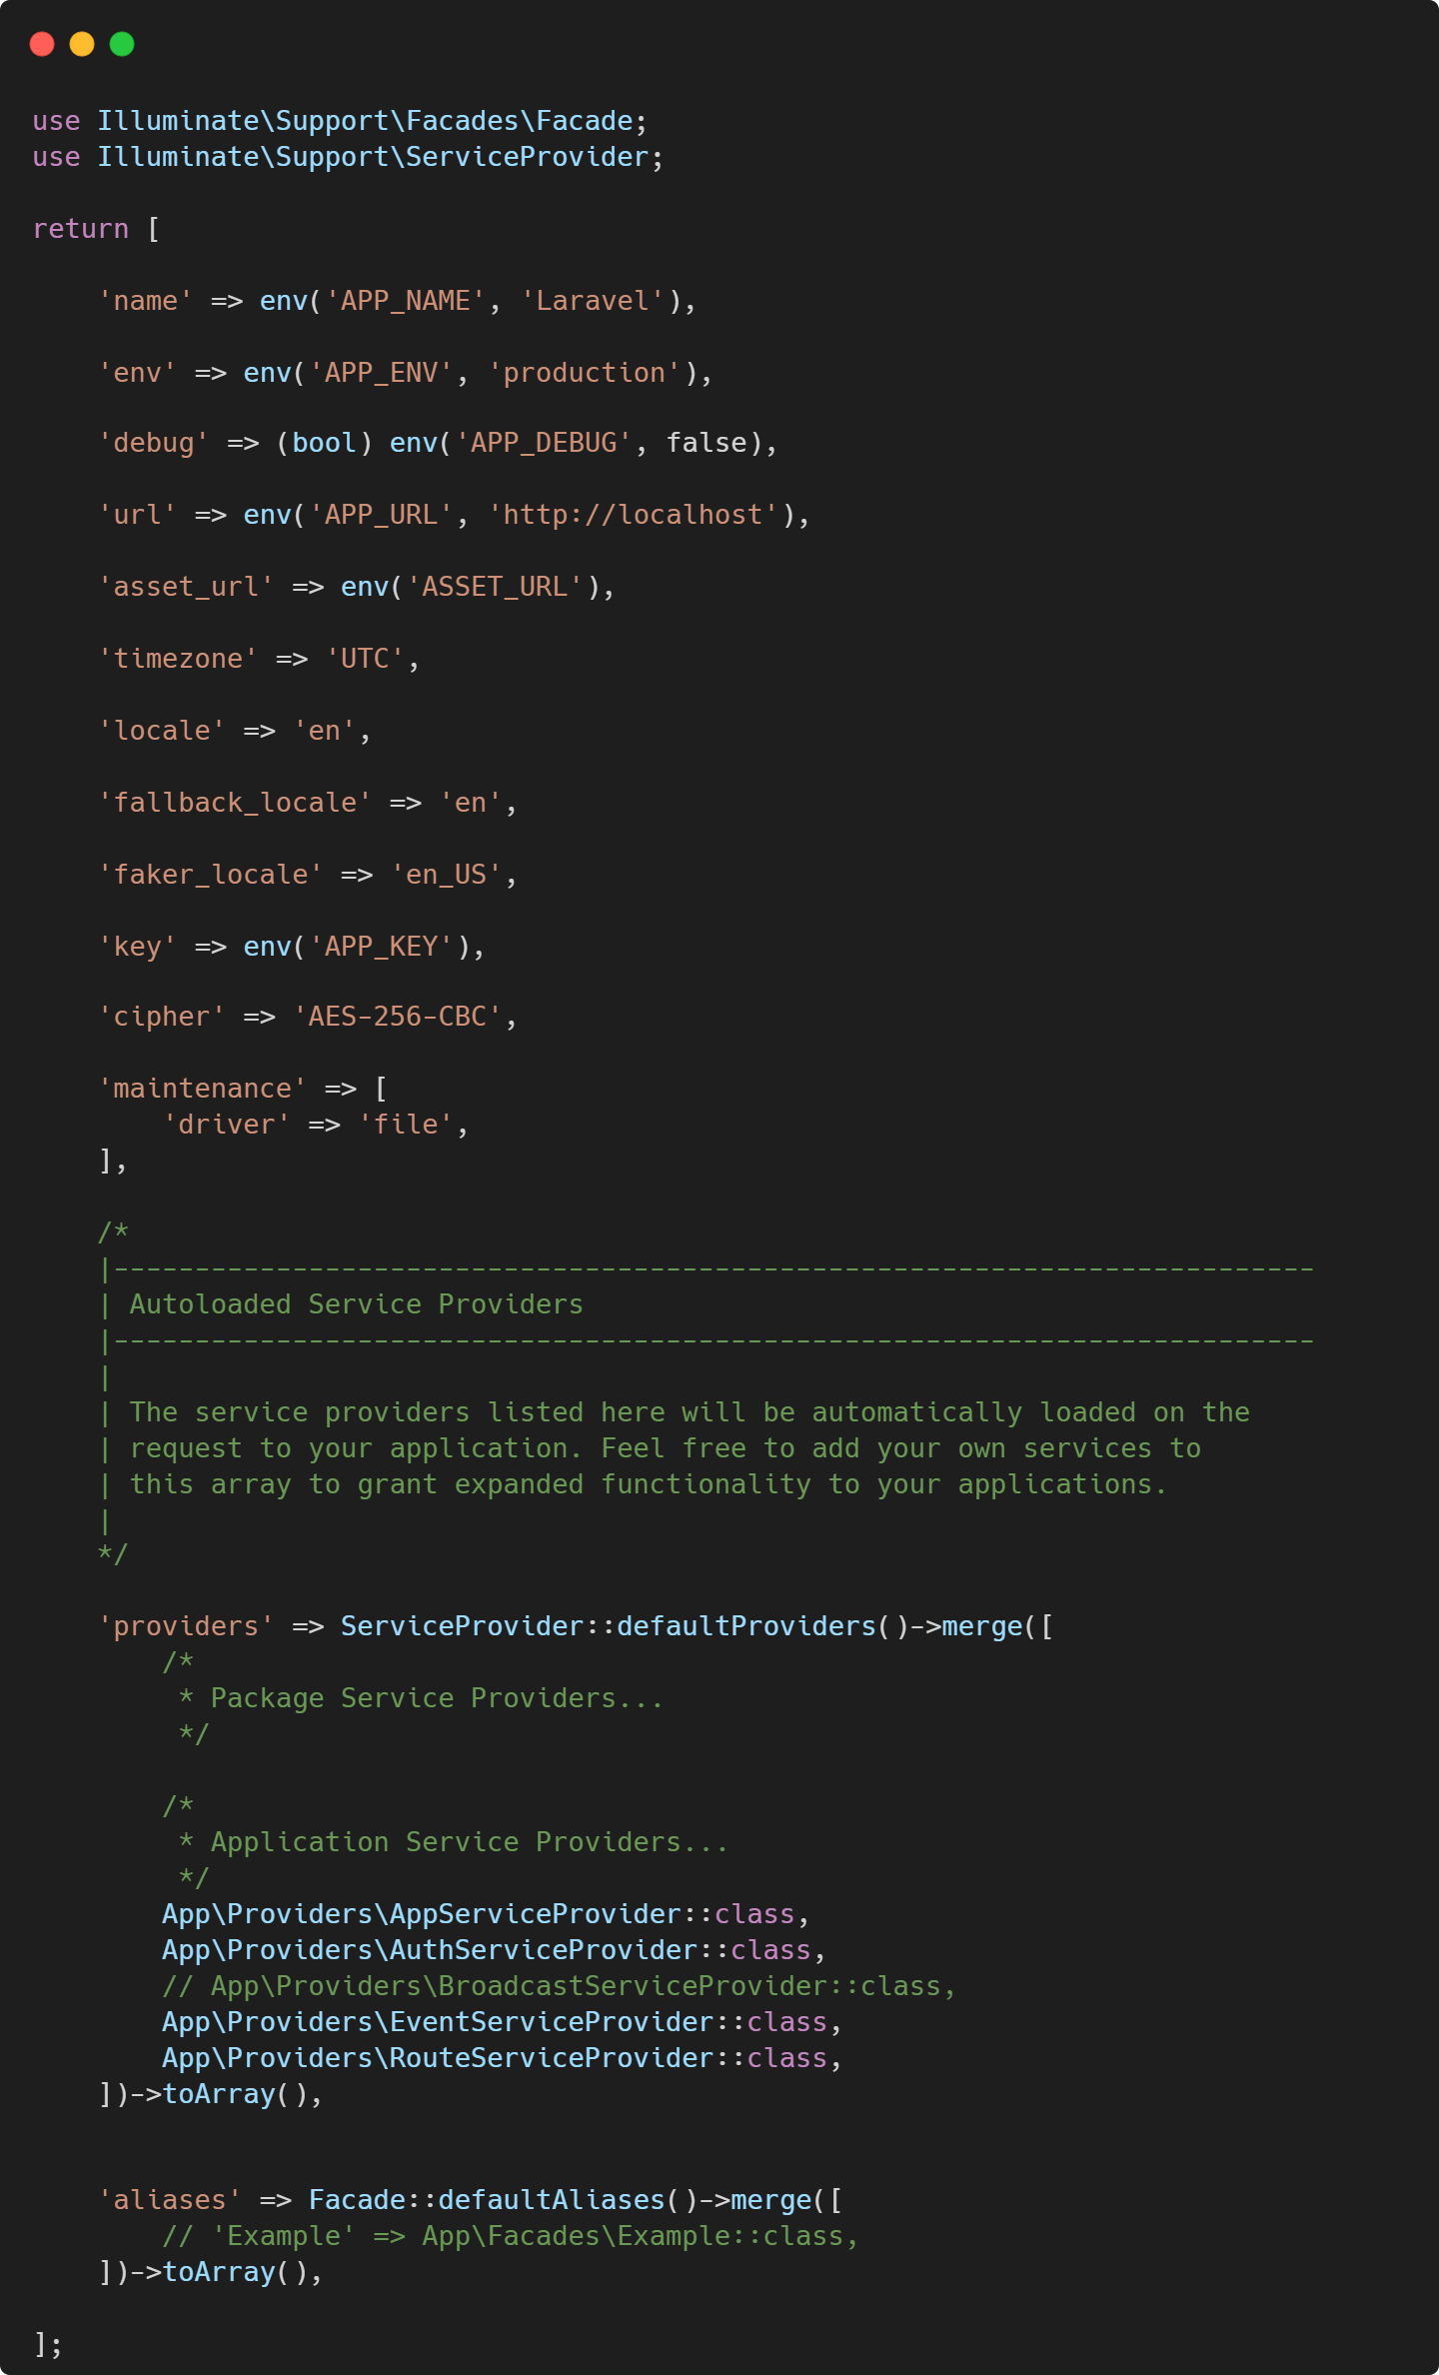Screen dimensions: 1439x2375
Task: Click the defaultProviders method call
Action: [x=745, y=1626]
